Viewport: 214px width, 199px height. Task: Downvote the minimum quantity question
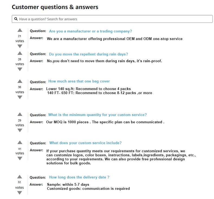20,130
